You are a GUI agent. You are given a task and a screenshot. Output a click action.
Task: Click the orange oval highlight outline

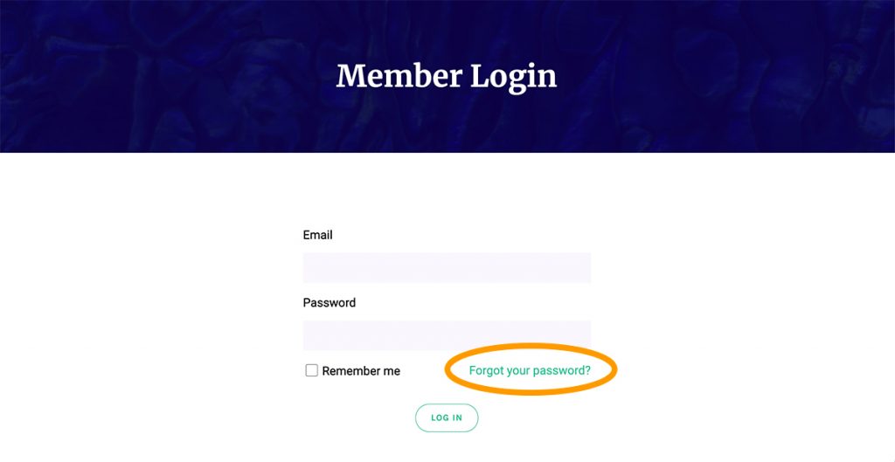(531, 345)
